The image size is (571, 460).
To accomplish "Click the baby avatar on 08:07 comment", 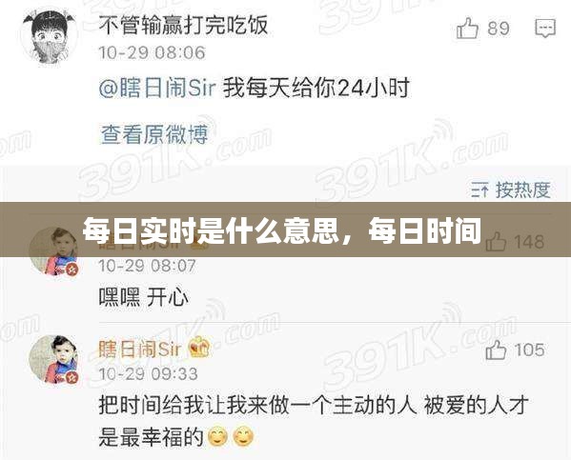I will pyautogui.click(x=54, y=251).
